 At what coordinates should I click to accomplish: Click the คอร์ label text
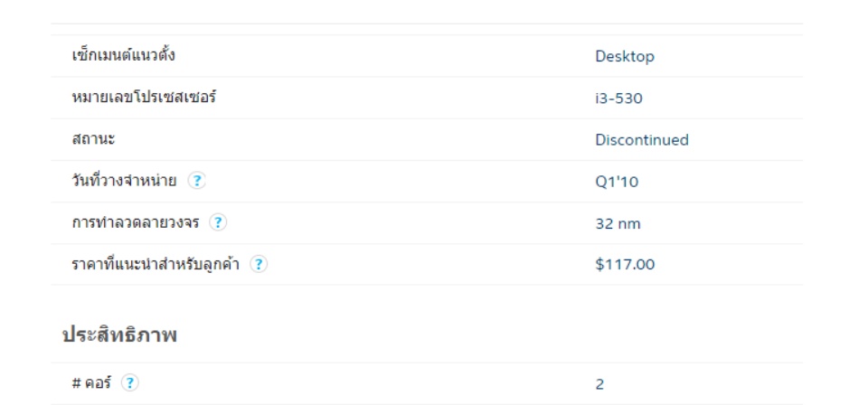(98, 382)
